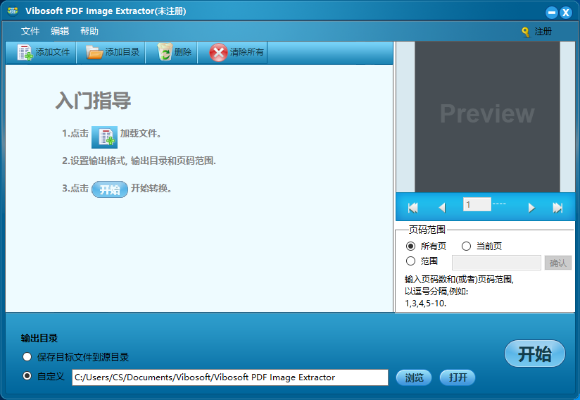The width and height of the screenshot is (580, 400).
Task: Select the 所有页 (All pages) radio button
Action: pos(410,246)
